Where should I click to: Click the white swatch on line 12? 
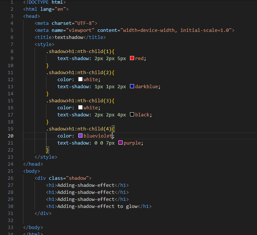pos(80,79)
